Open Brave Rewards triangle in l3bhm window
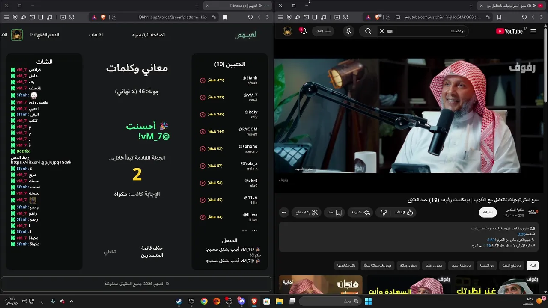548x308 pixels. tap(94, 17)
